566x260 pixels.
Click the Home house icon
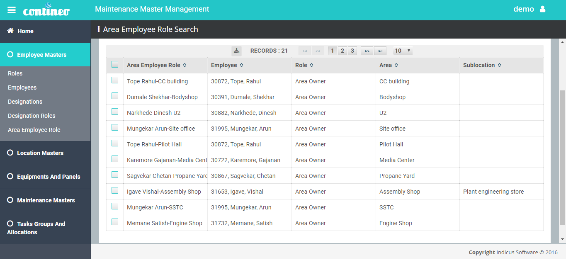10,31
